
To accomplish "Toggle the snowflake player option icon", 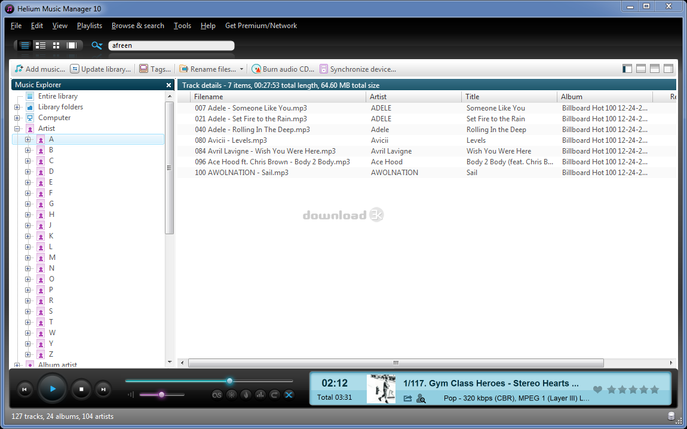I will pyautogui.click(x=231, y=395).
